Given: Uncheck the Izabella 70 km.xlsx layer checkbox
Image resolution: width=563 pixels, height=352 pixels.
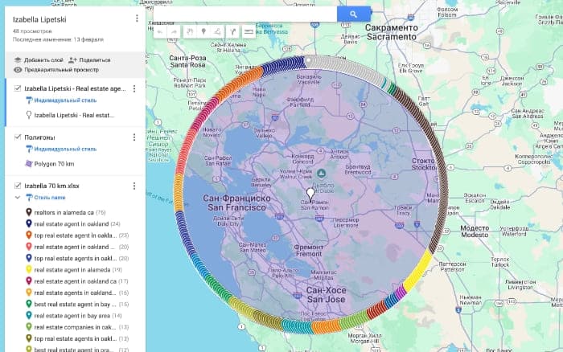Looking at the screenshot, I should 17,186.
